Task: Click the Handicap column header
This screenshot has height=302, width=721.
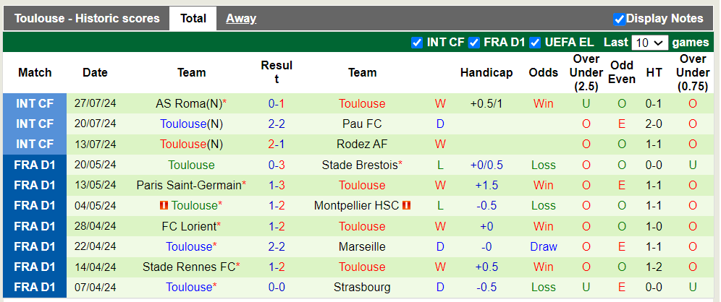Action: coord(486,72)
